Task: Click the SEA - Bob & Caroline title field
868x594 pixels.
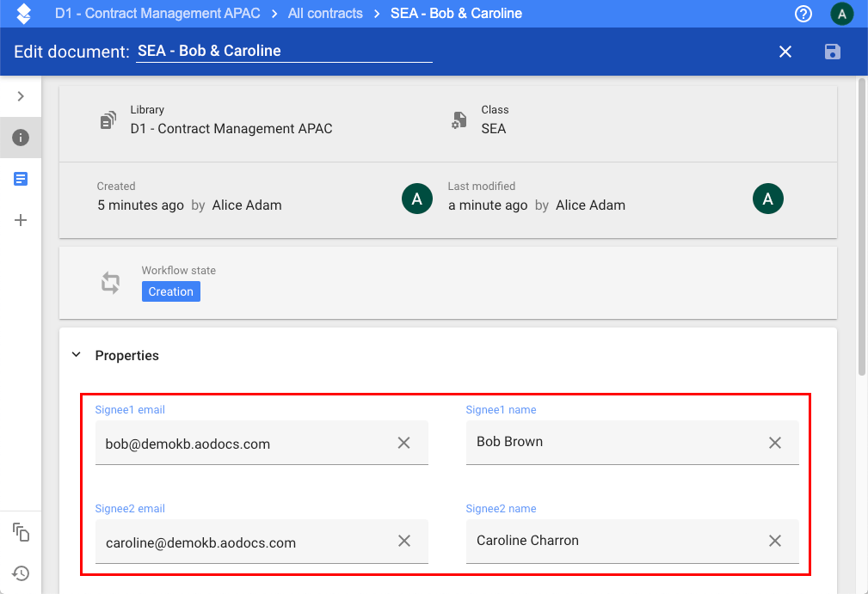Action: [284, 51]
